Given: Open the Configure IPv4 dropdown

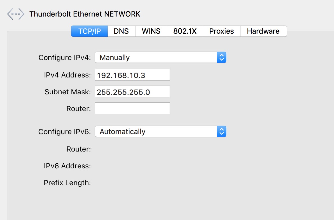Looking at the screenshot, I should point(160,58).
